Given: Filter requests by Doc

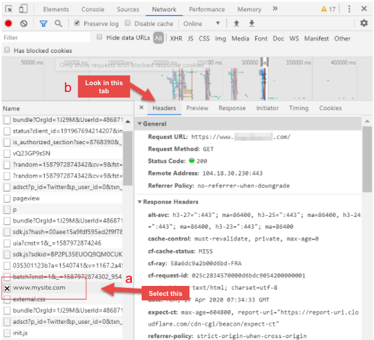Looking at the screenshot, I should point(278,39).
